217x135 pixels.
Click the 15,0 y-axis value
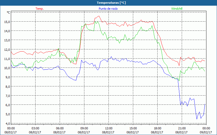pos(7,22)
